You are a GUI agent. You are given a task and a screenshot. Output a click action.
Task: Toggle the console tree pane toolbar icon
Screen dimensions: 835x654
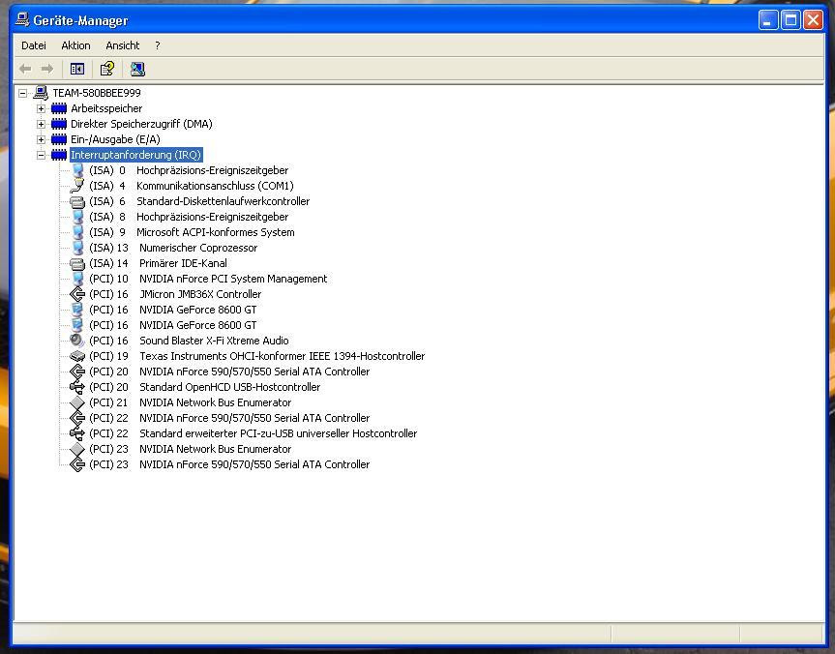tap(77, 69)
